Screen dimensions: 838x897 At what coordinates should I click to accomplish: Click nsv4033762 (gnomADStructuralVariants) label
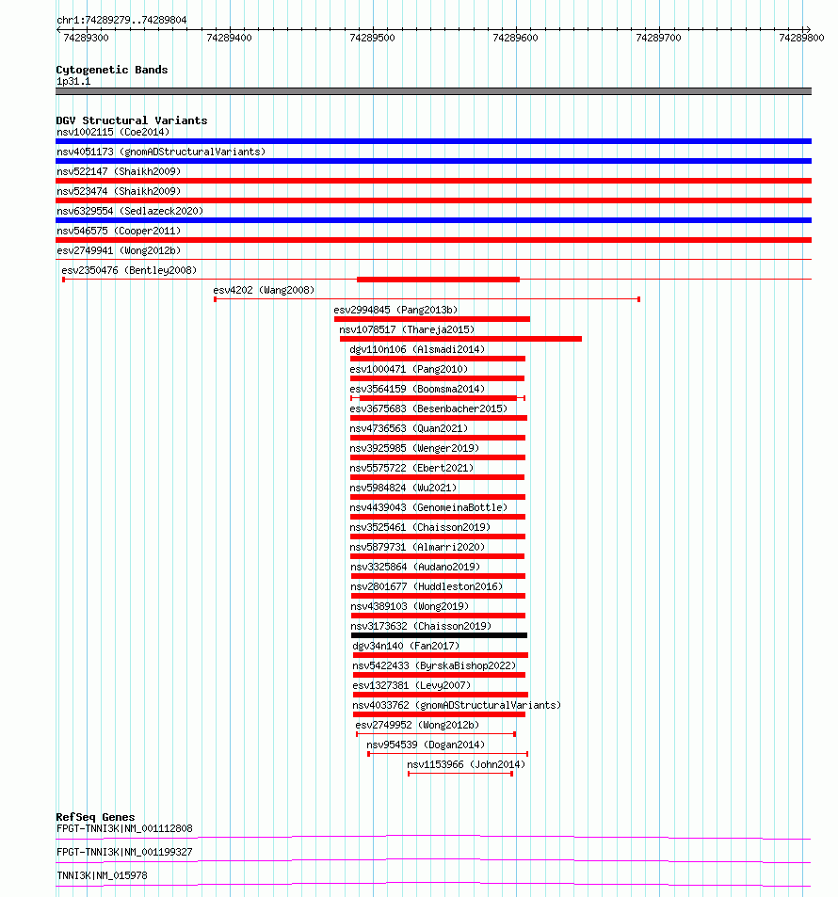(457, 705)
